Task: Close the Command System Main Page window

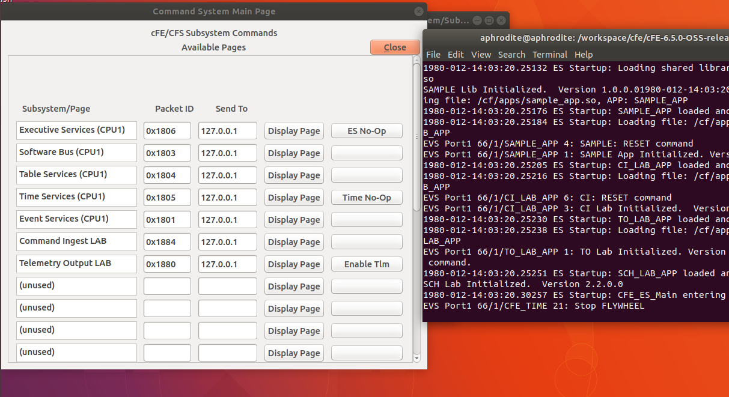Action: pyautogui.click(x=419, y=11)
